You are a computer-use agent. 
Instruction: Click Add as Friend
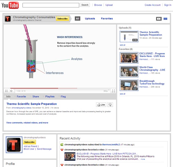click(30, 146)
